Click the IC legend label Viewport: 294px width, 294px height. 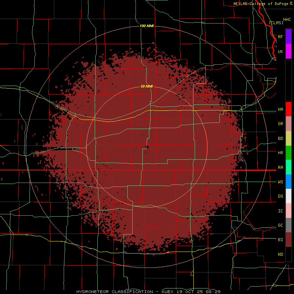pyautogui.click(x=280, y=211)
